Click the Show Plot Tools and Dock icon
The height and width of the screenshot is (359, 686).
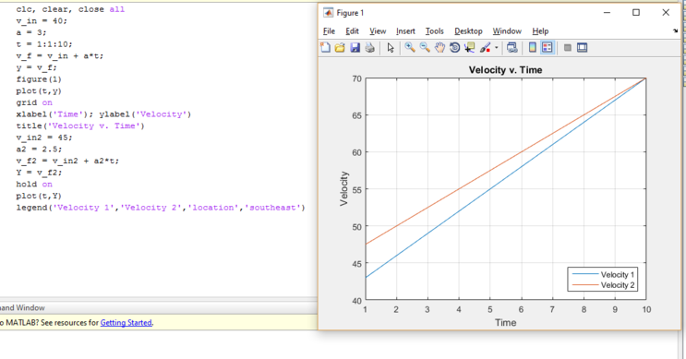582,48
